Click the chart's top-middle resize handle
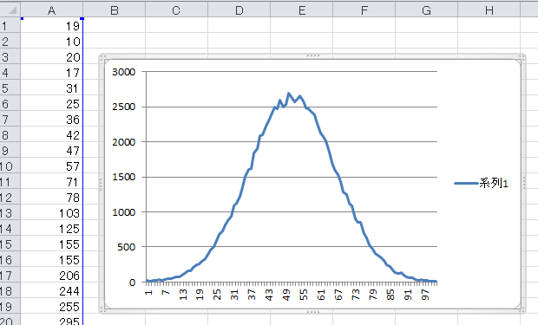The image size is (538, 325). click(x=312, y=55)
